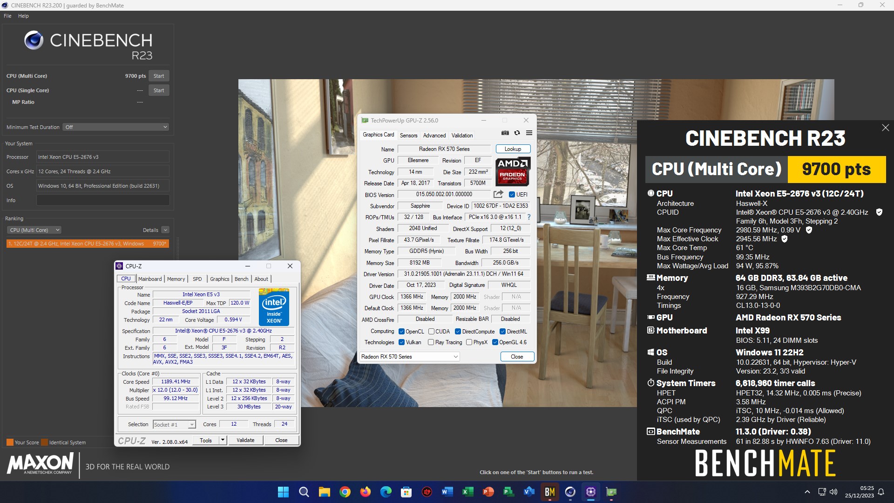Switch to BenchMate in the taskbar

[x=549, y=492]
